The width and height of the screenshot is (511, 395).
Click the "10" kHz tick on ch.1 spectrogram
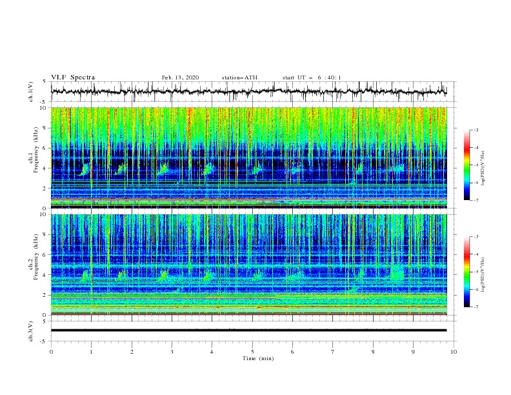click(43, 108)
